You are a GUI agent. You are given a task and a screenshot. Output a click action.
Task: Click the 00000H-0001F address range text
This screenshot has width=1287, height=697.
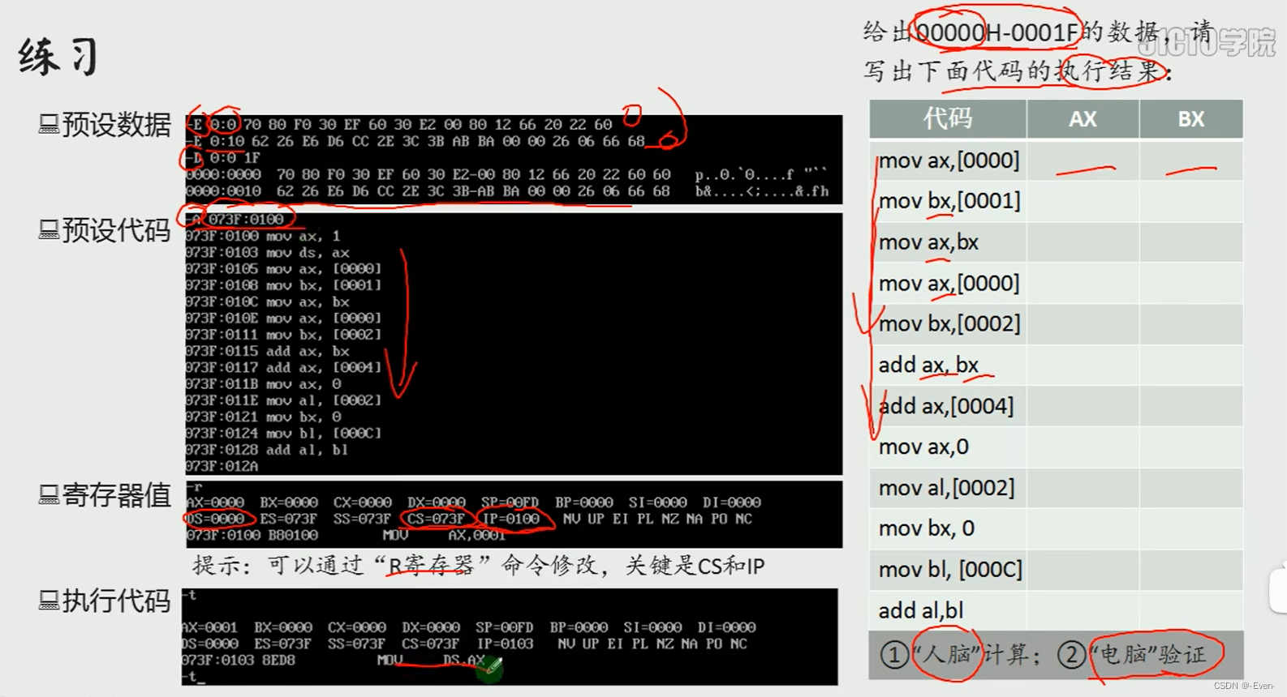[x=996, y=32]
